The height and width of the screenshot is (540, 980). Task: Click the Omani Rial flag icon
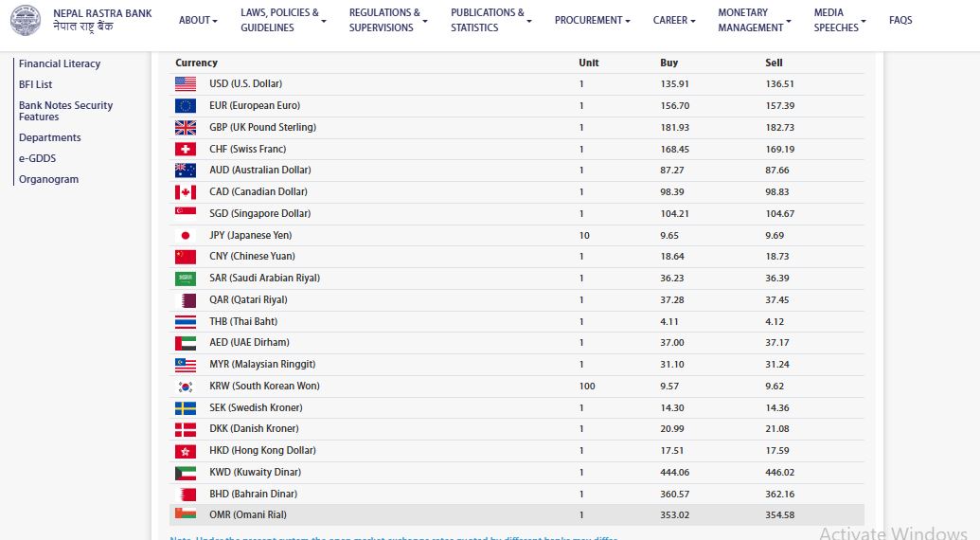[186, 513]
